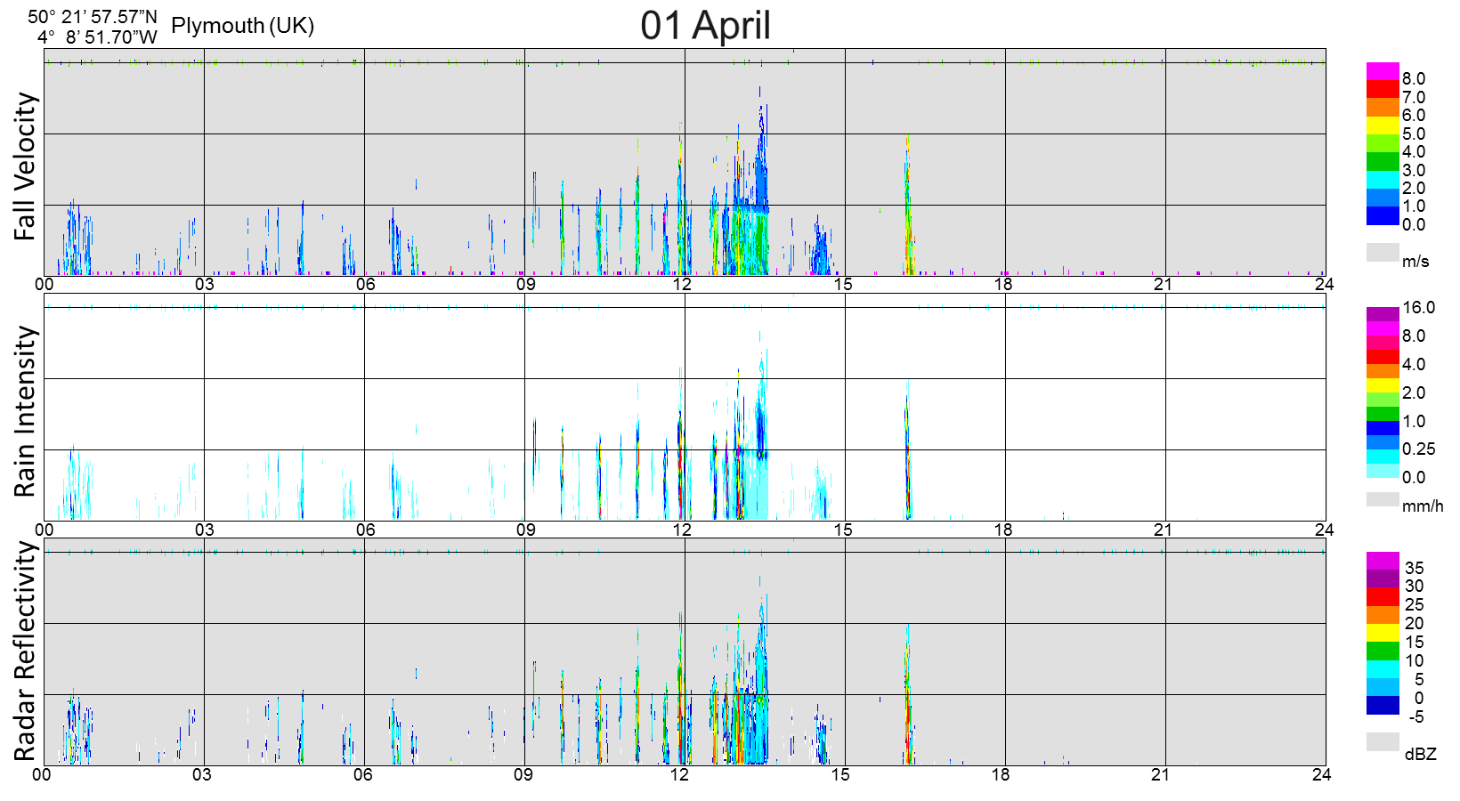Click hour tick '09' under Fall Velocity chart
Image resolution: width=1460 pixels, height=801 pixels.
(526, 285)
